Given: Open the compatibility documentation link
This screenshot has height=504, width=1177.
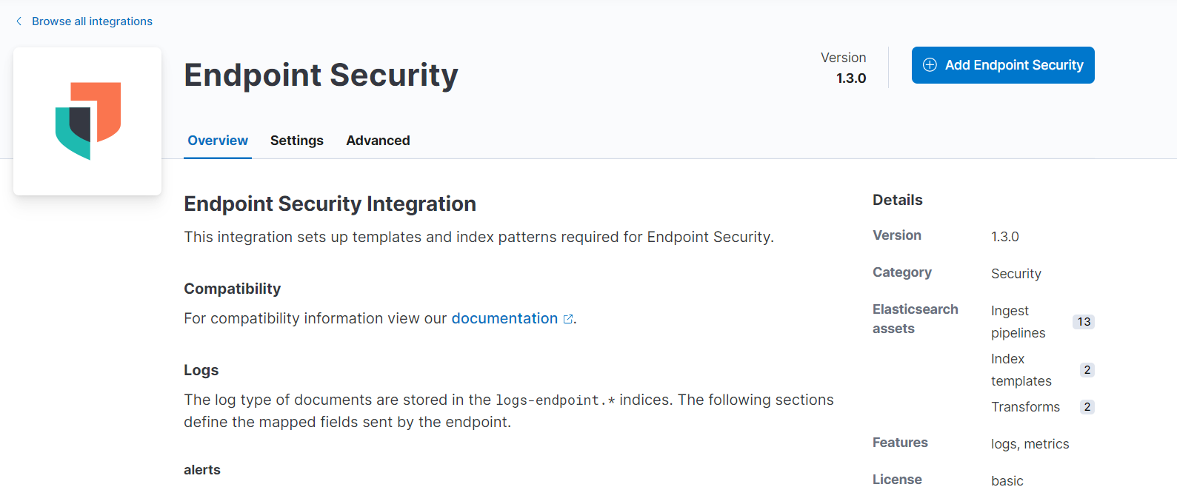Looking at the screenshot, I should coord(504,318).
